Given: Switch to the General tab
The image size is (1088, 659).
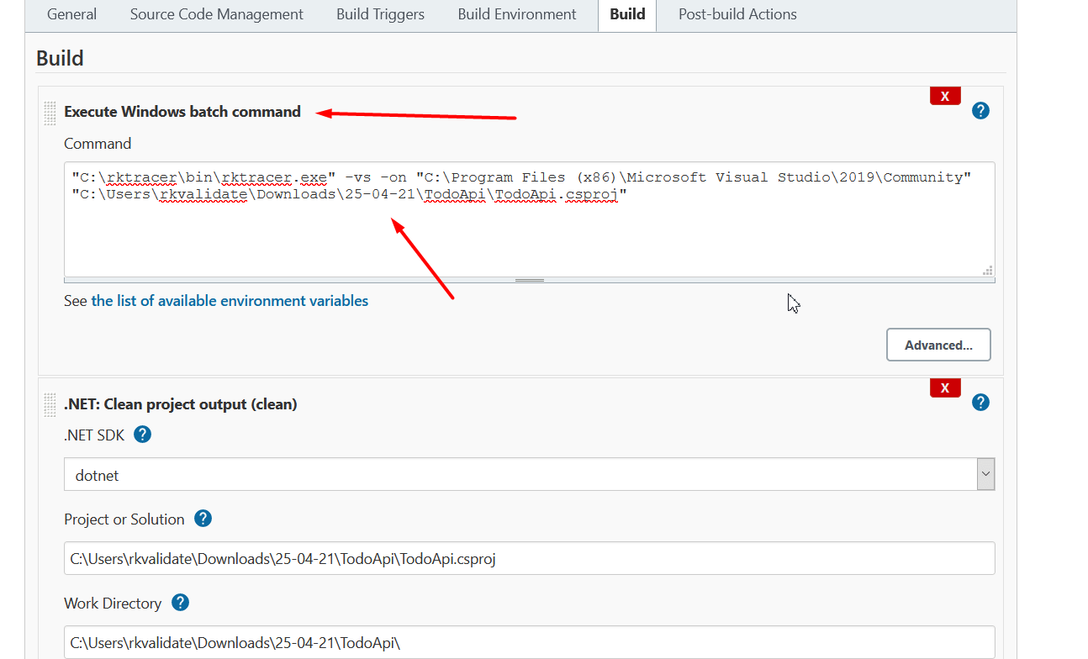Looking at the screenshot, I should (x=71, y=14).
